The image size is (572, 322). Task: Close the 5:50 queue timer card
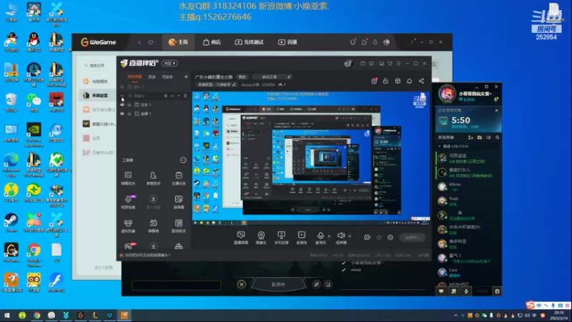(496, 110)
